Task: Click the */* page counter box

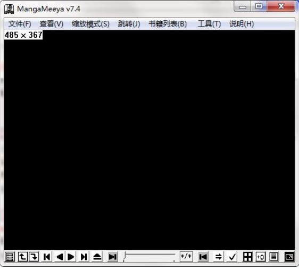Action: pos(186,256)
